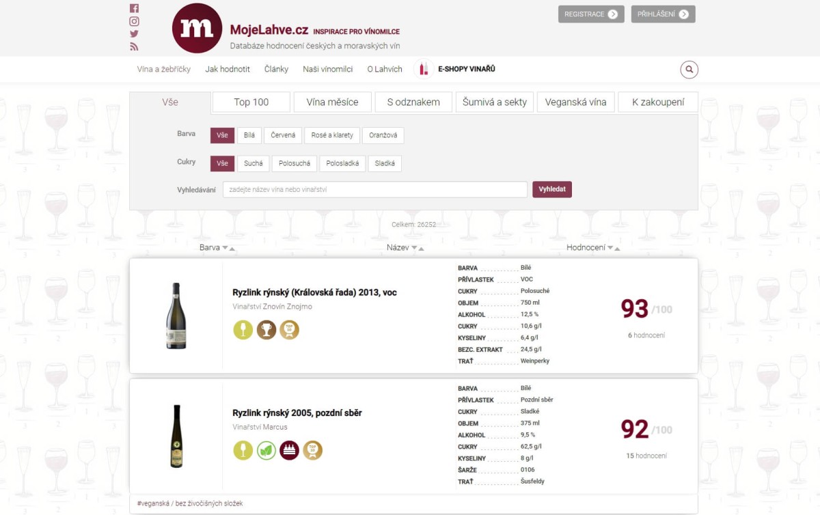
Task: Select Suchá sugar filter
Action: pyautogui.click(x=253, y=164)
